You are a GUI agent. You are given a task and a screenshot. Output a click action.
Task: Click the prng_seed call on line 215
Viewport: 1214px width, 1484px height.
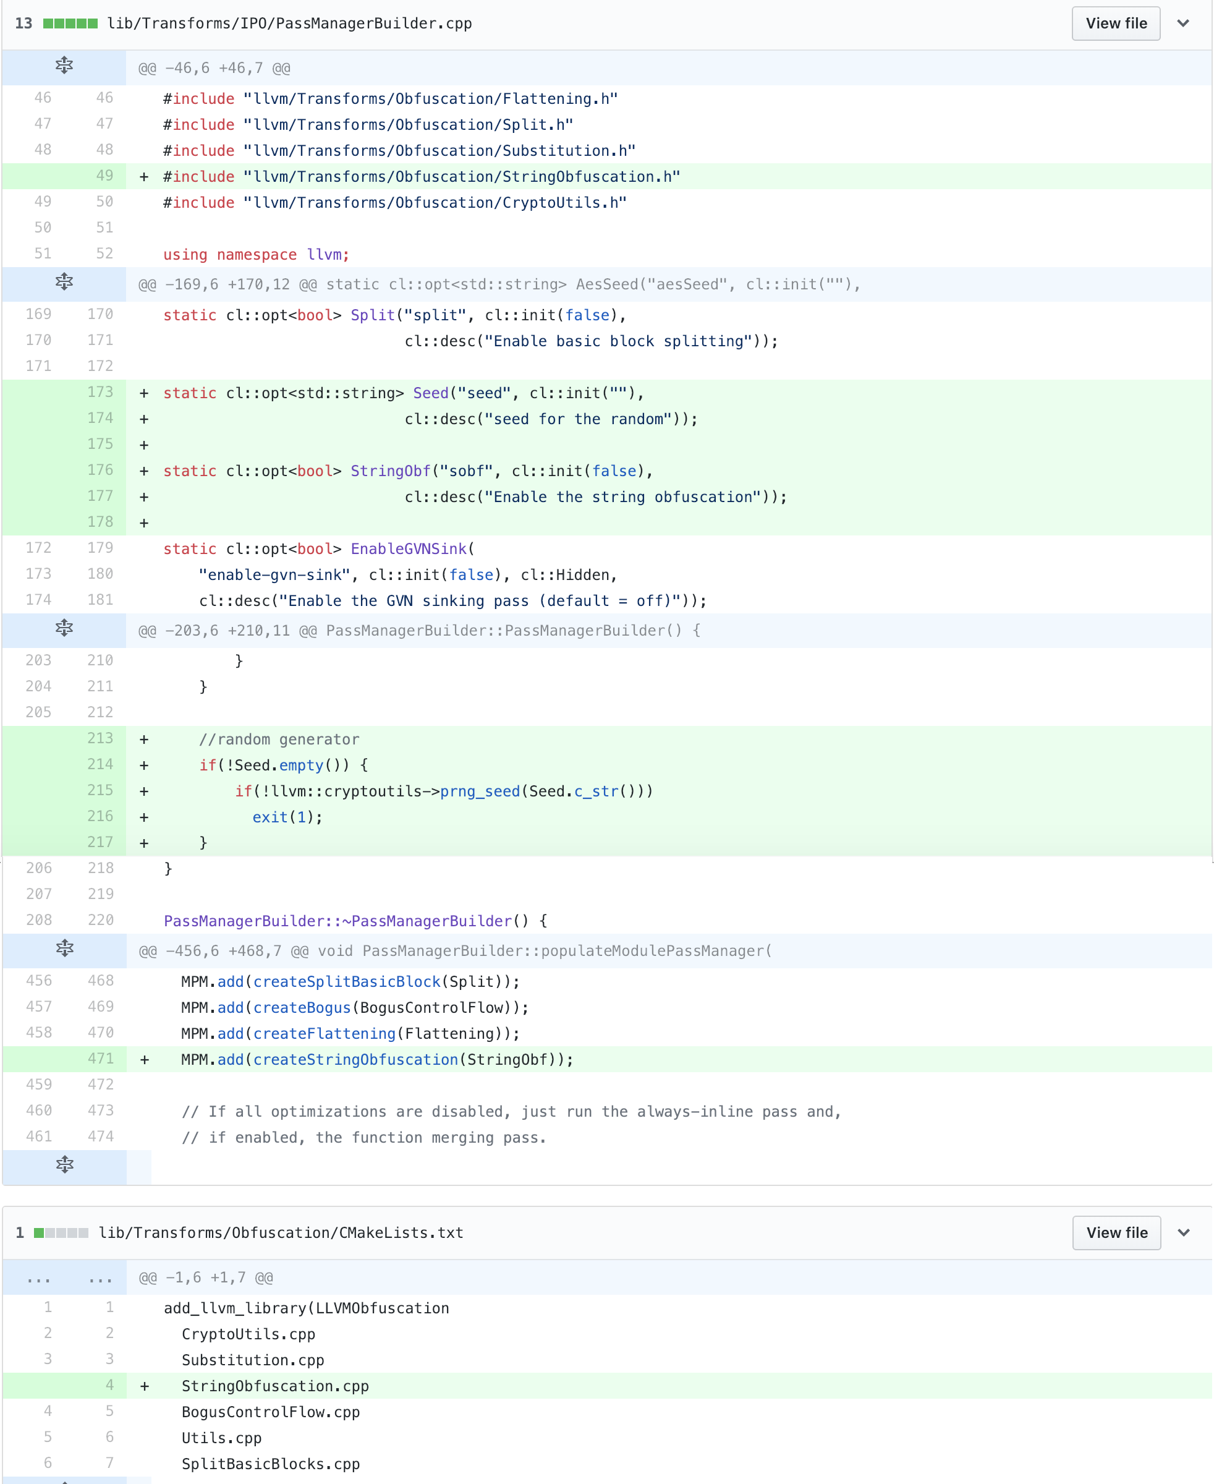coord(480,791)
